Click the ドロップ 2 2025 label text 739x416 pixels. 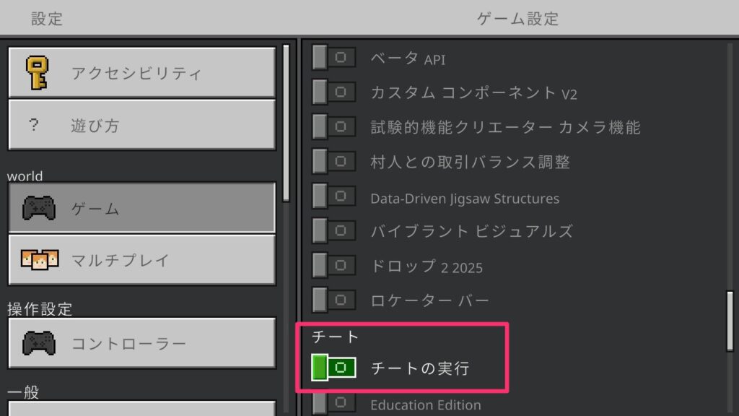pos(427,266)
